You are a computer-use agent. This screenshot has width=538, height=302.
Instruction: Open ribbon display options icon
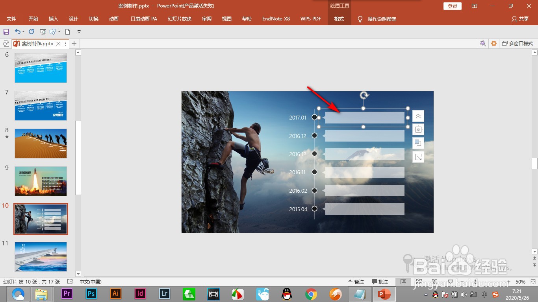(475, 6)
